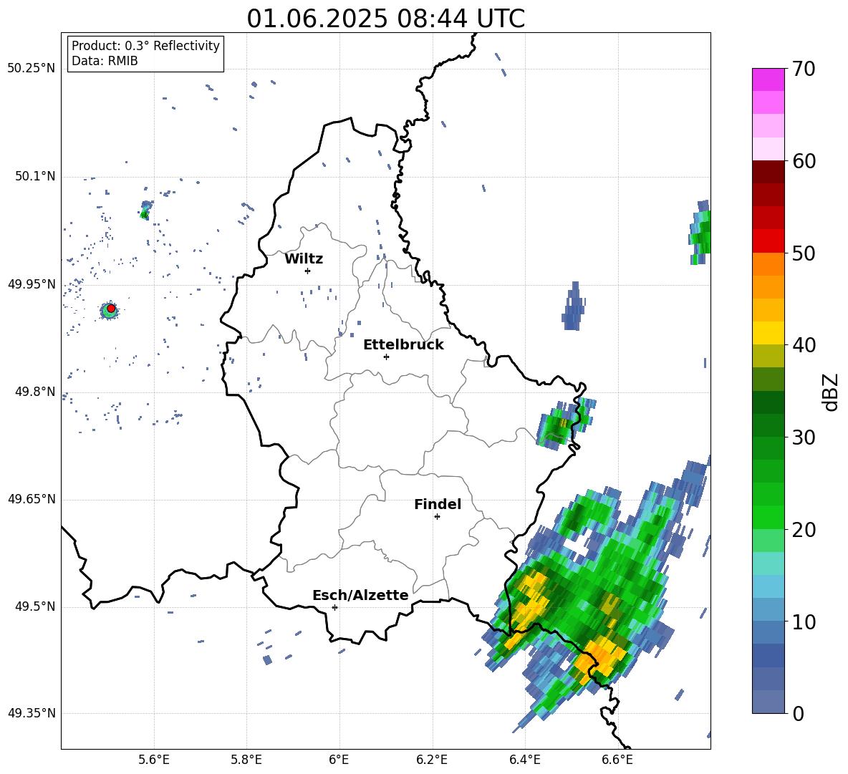
Task: Click the '6.4°E' longitude label
Action: [x=524, y=760]
